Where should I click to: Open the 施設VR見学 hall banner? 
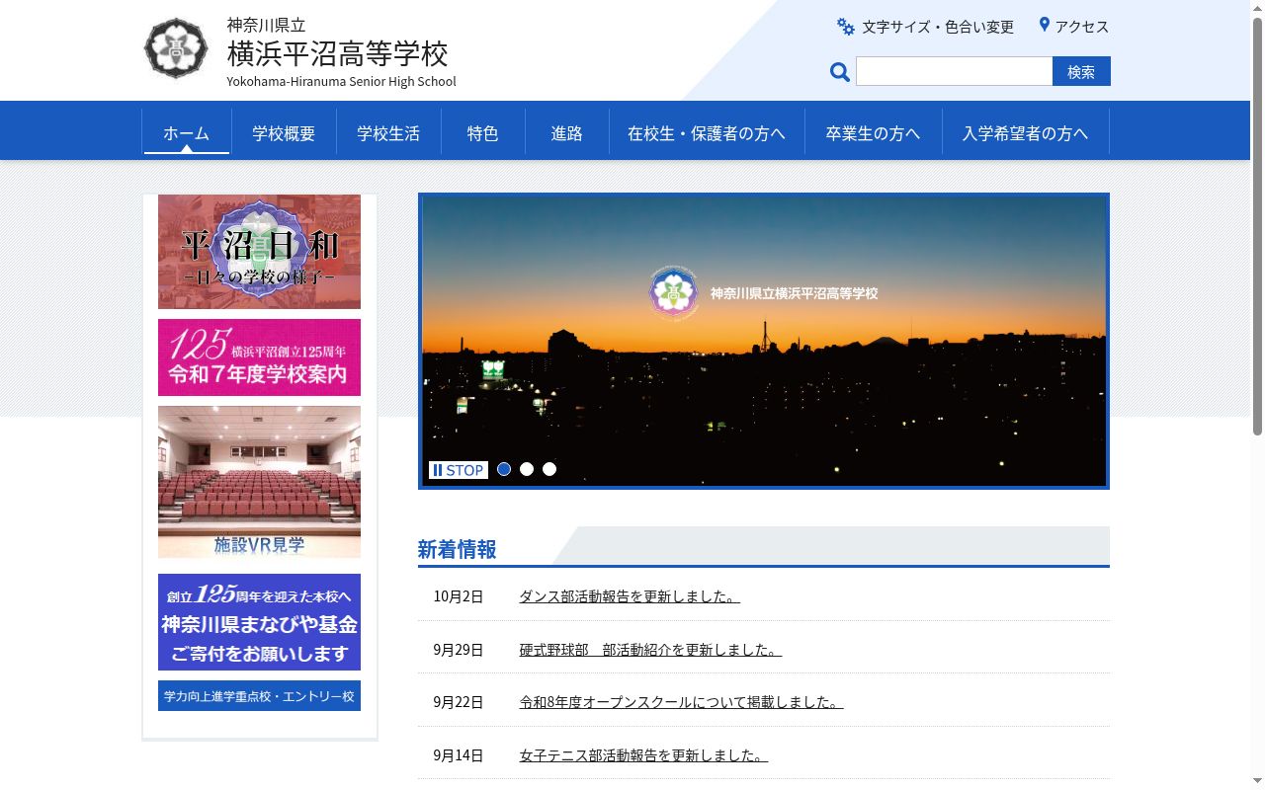tap(259, 482)
